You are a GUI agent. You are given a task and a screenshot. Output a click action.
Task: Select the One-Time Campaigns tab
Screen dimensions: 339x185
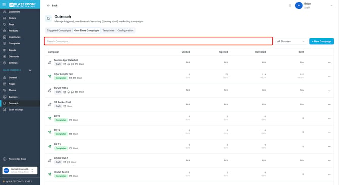[87, 31]
